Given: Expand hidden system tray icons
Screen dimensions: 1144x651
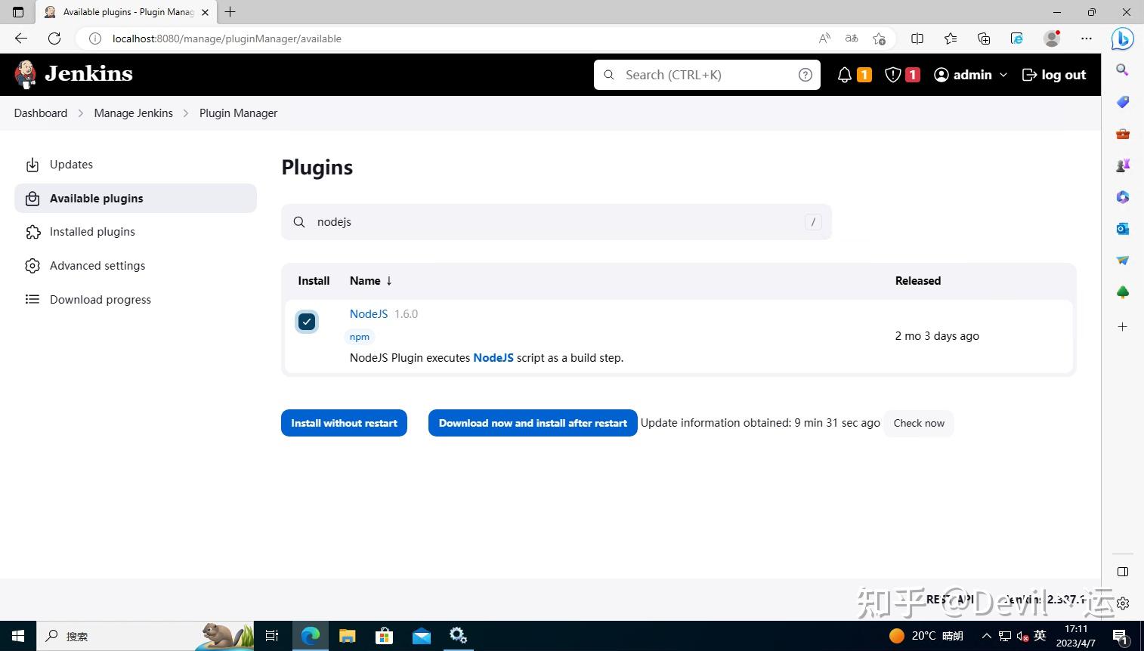Looking at the screenshot, I should pyautogui.click(x=987, y=635).
